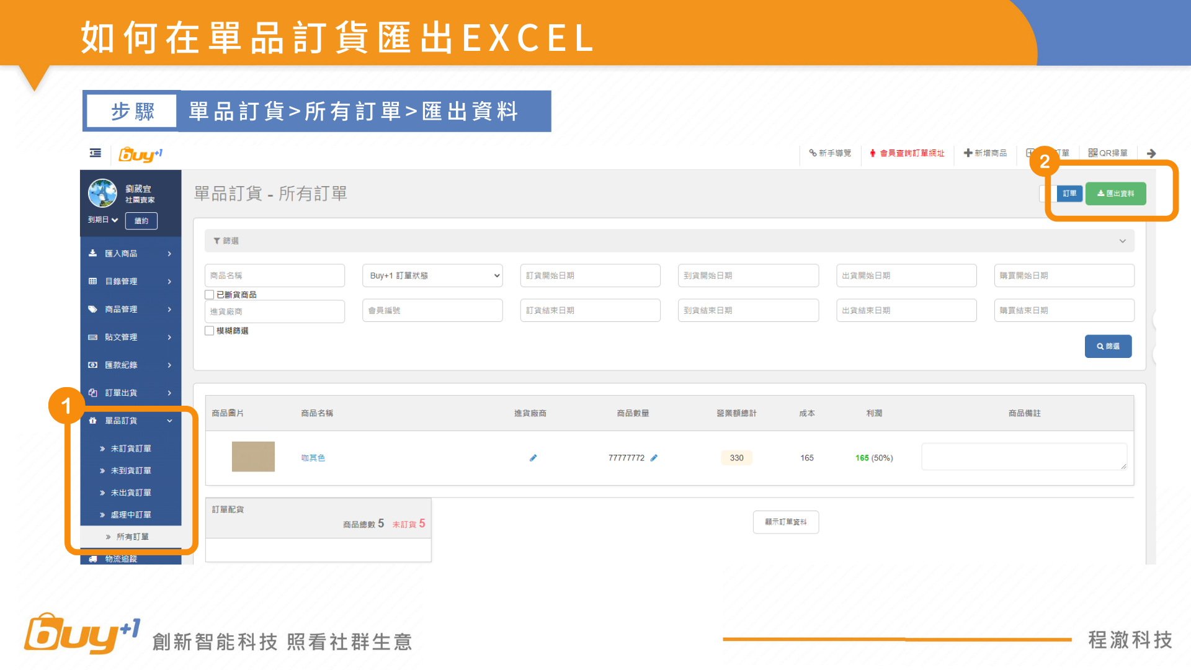This screenshot has width=1191, height=670.
Task: Click the 商品名稱 filter input field
Action: [x=274, y=275]
